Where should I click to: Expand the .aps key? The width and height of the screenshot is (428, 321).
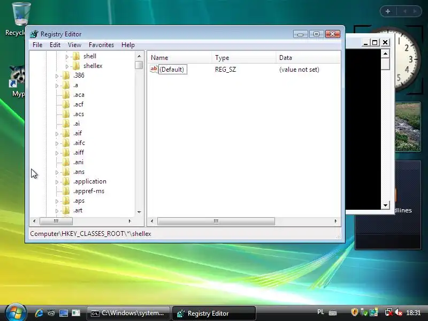[57, 201]
